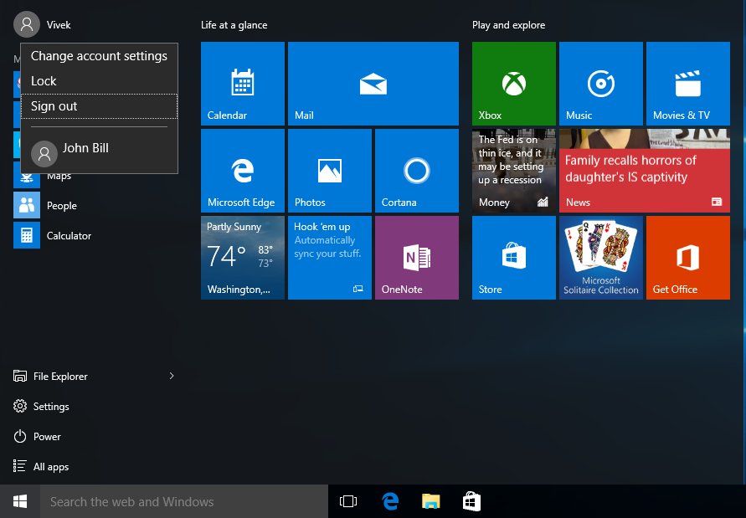Screen dimensions: 746x518
Task: Open Task View on the taskbar
Action: (x=348, y=500)
